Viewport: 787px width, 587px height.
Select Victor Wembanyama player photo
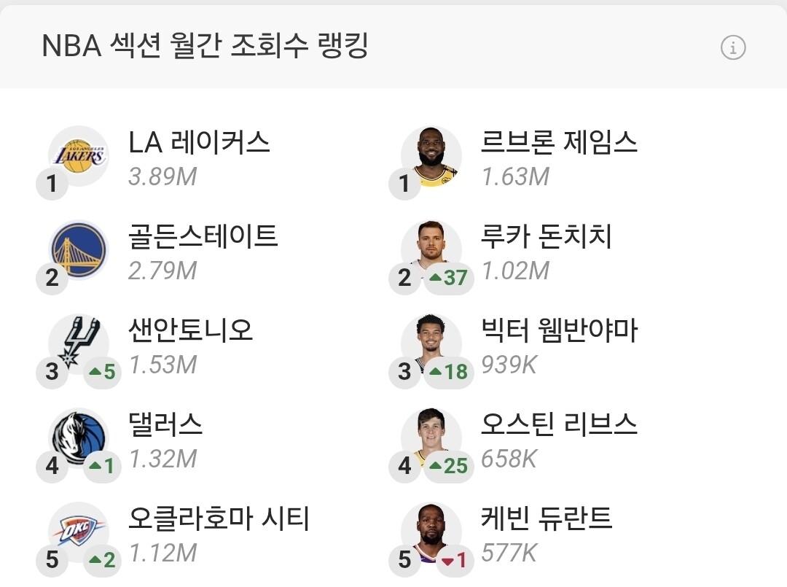(x=432, y=341)
